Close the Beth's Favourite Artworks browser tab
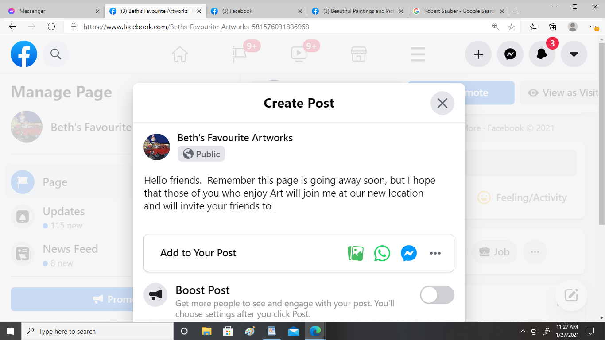The height and width of the screenshot is (340, 605). pyautogui.click(x=198, y=11)
